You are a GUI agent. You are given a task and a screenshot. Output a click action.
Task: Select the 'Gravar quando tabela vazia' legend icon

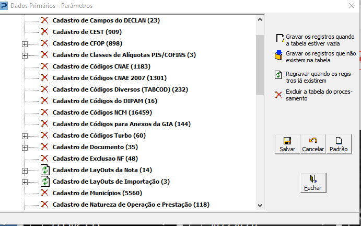280,38
